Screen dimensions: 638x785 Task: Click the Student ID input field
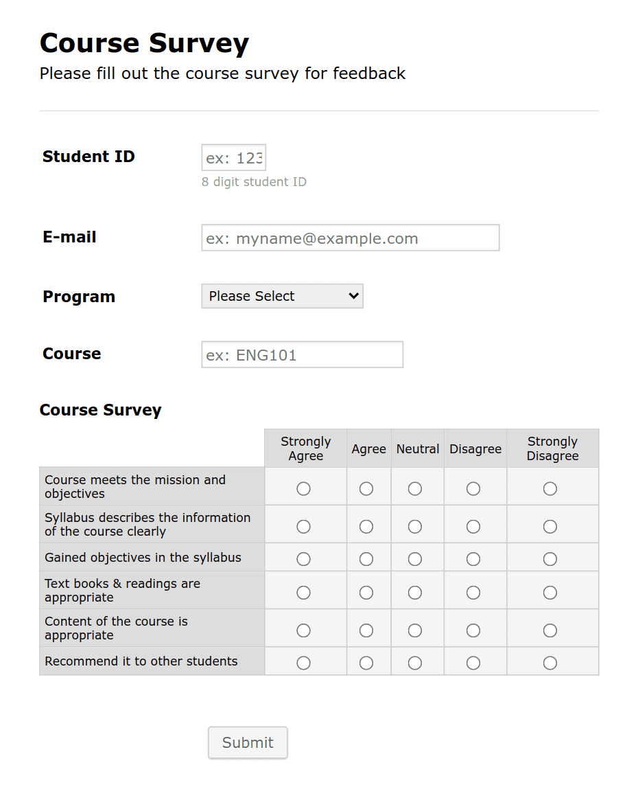pyautogui.click(x=233, y=157)
